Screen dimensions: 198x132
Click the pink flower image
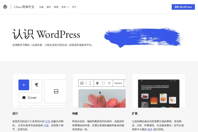click(x=102, y=98)
